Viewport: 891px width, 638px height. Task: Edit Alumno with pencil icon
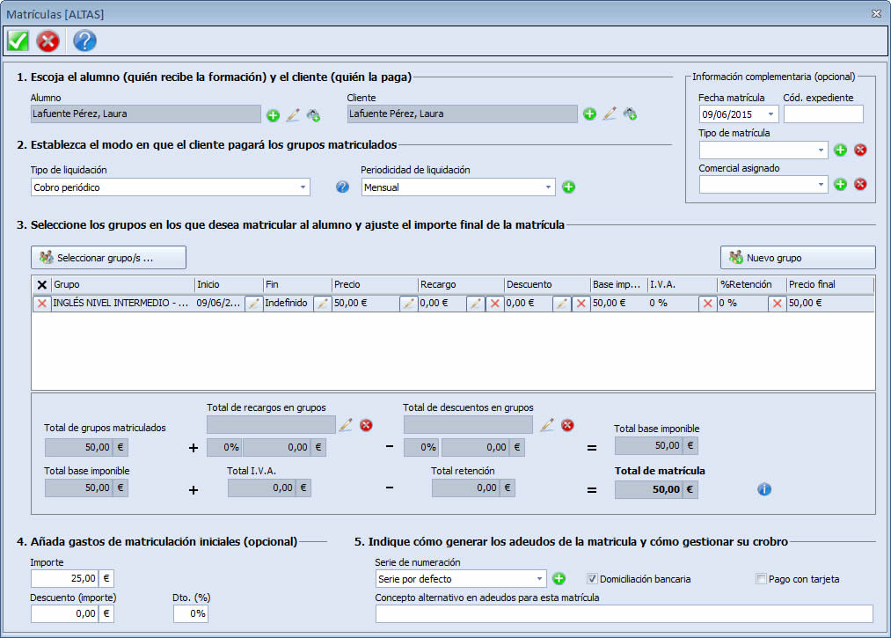pos(293,115)
